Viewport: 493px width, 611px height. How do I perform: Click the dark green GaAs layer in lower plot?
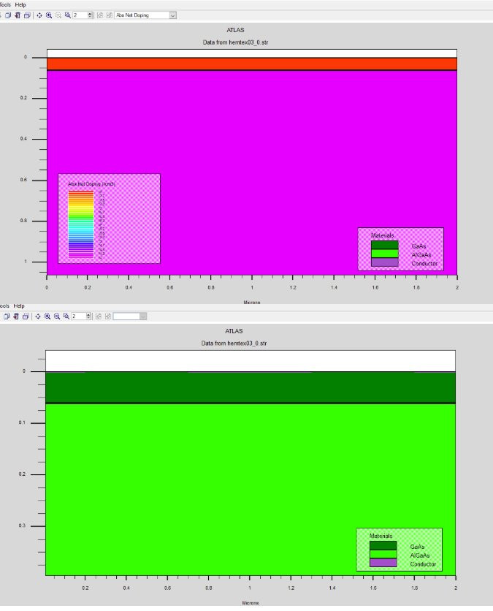coord(251,387)
